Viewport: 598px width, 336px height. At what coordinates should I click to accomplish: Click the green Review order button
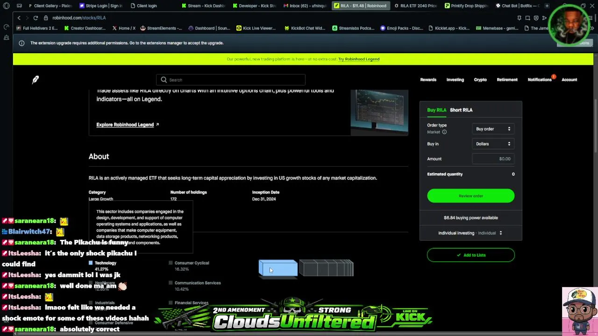470,196
